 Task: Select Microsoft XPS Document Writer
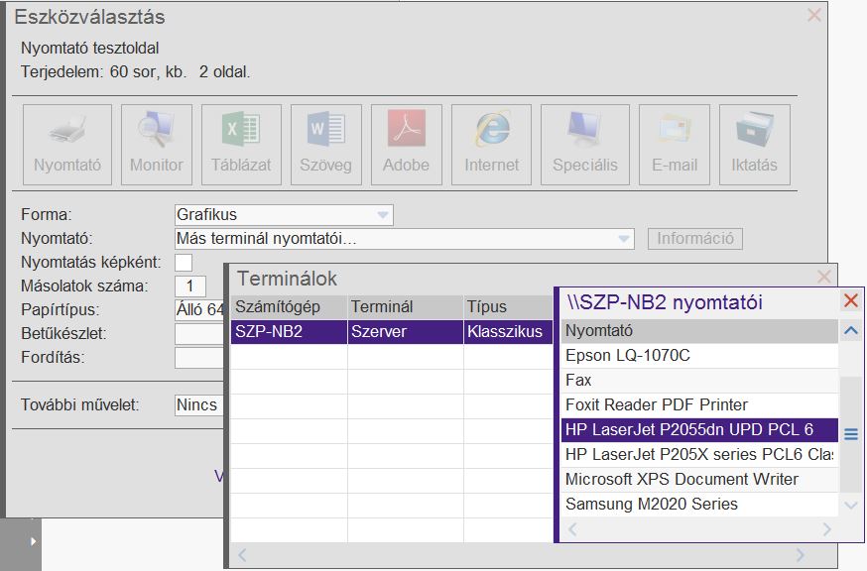(x=699, y=479)
